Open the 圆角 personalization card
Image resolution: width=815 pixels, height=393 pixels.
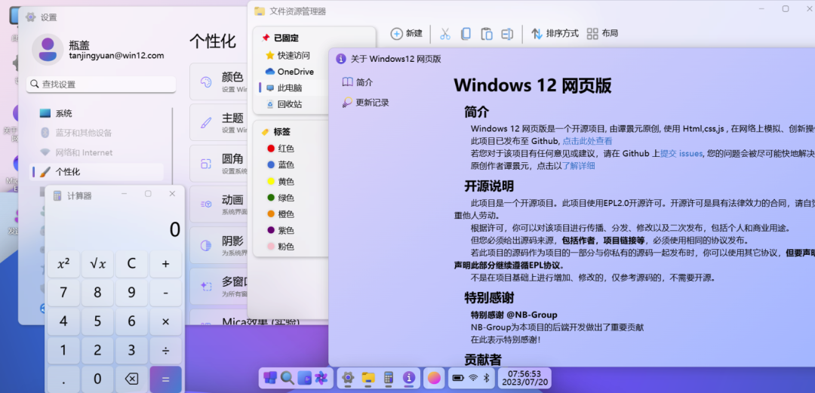click(x=220, y=163)
